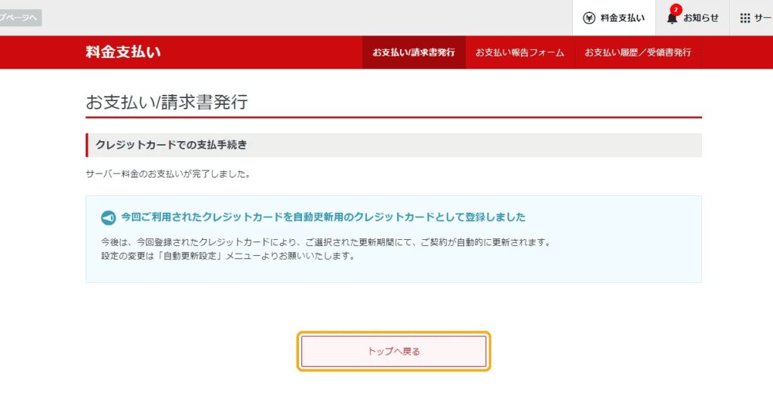Click the sentence starting 今後は、今回登録された

327,242
